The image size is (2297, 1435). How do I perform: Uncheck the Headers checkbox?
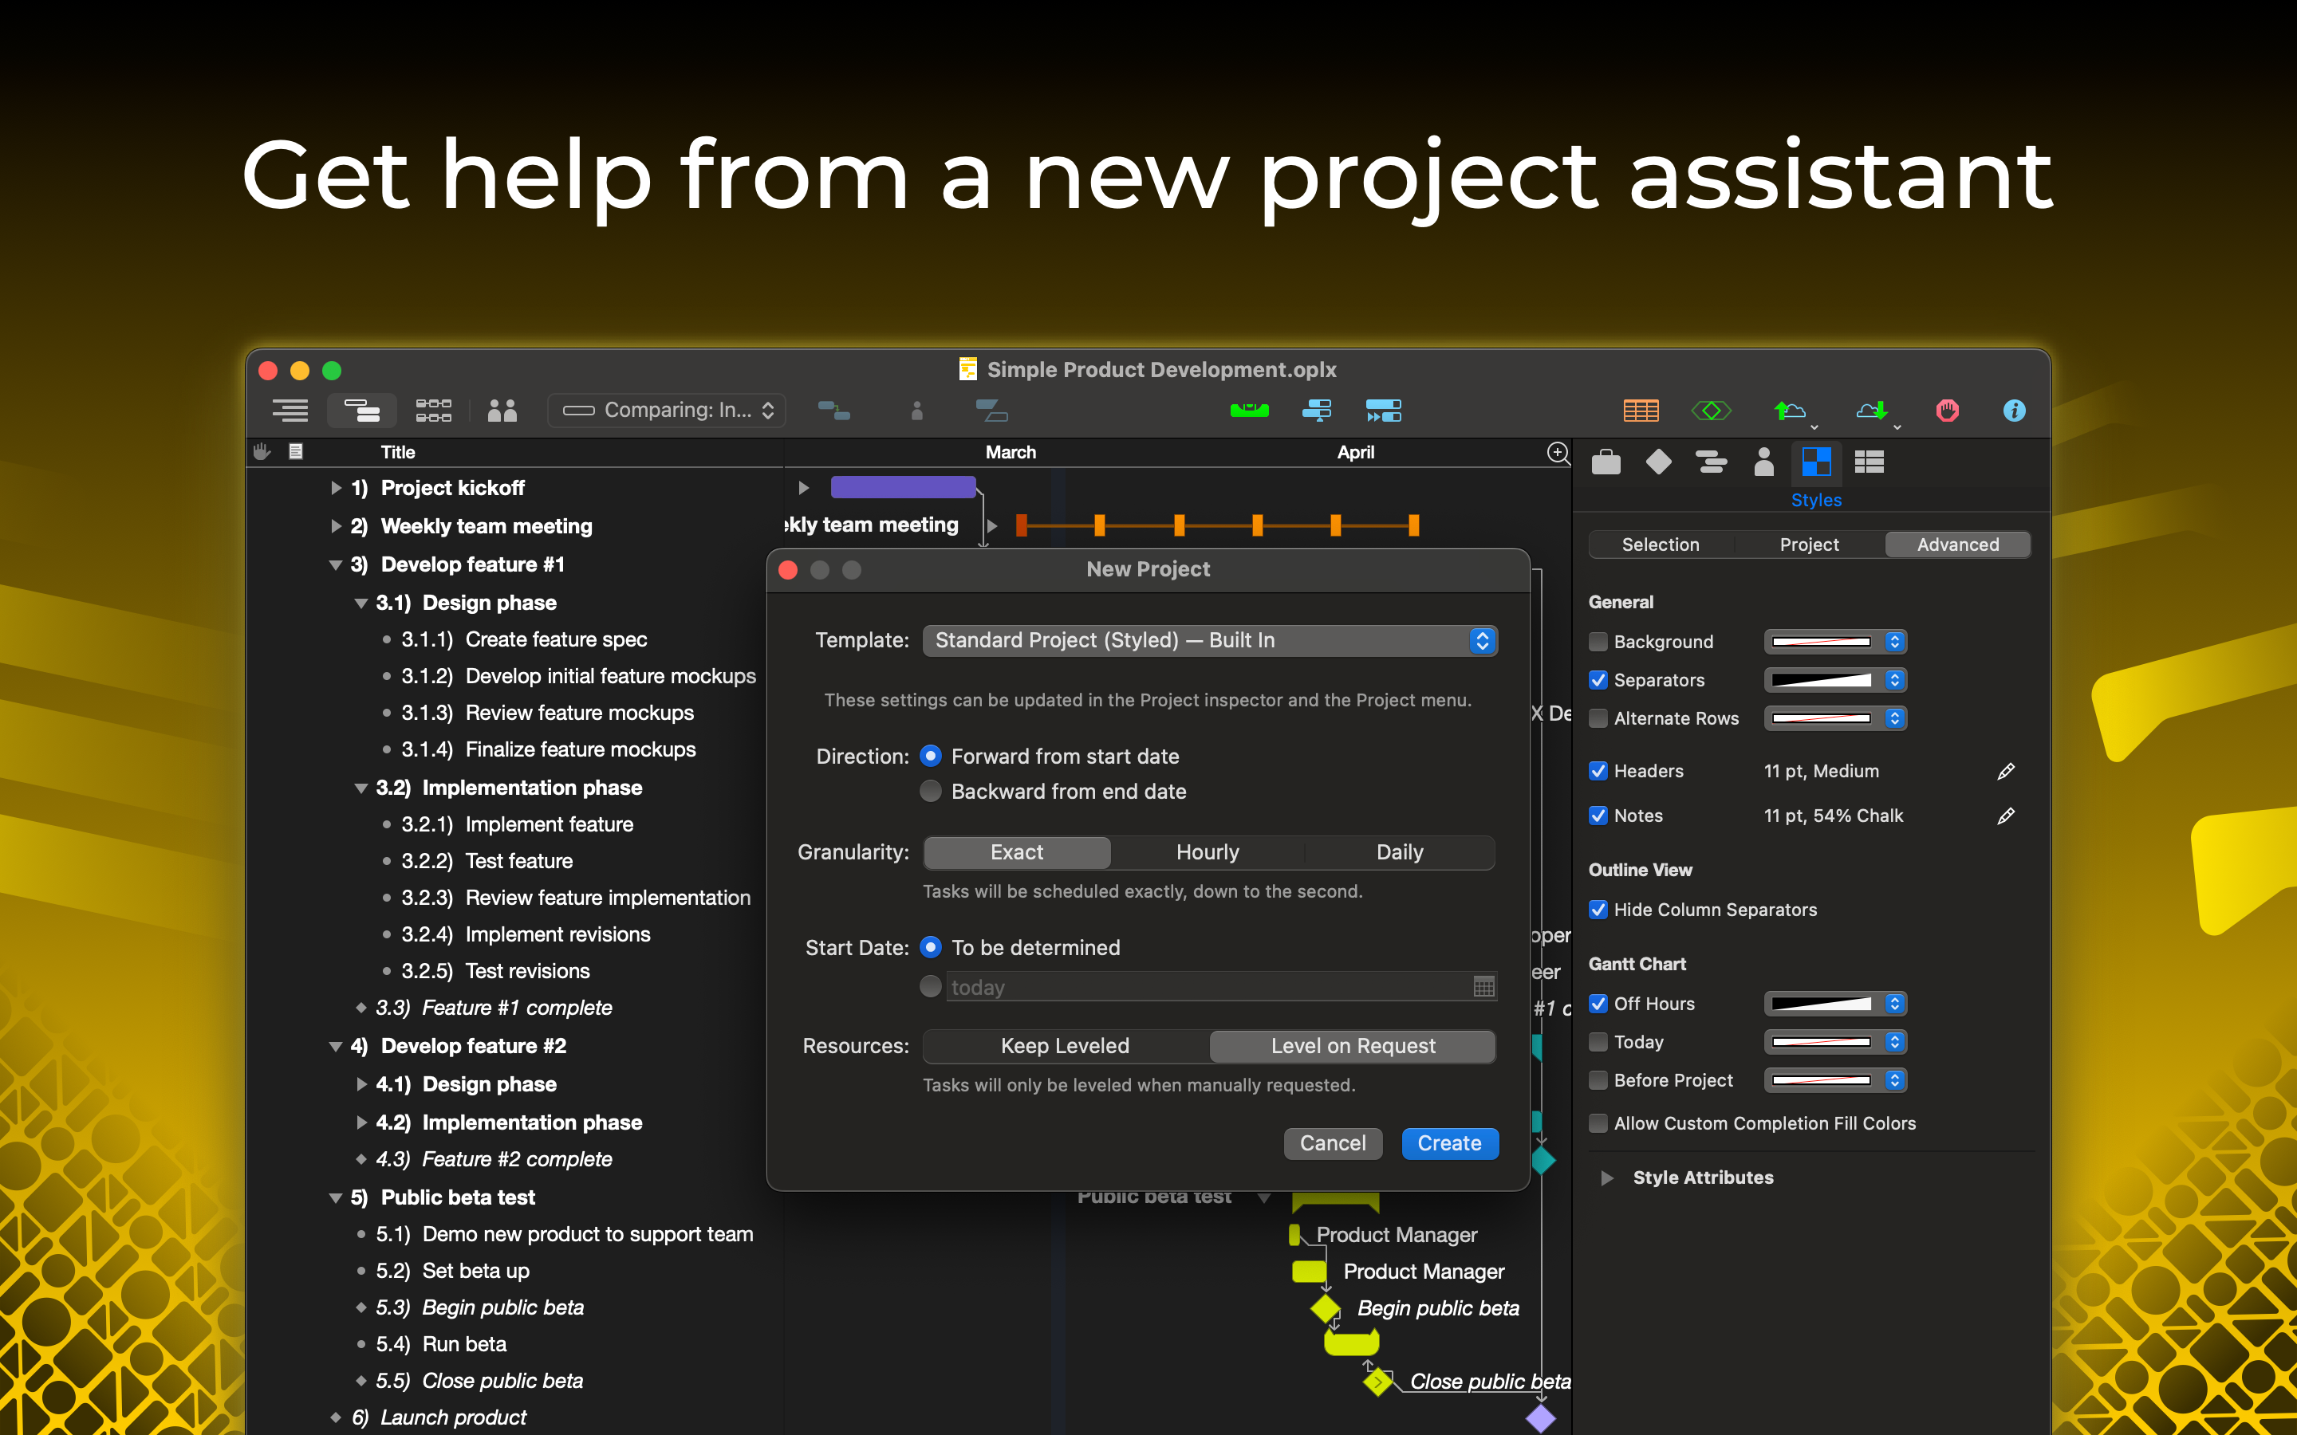1598,771
